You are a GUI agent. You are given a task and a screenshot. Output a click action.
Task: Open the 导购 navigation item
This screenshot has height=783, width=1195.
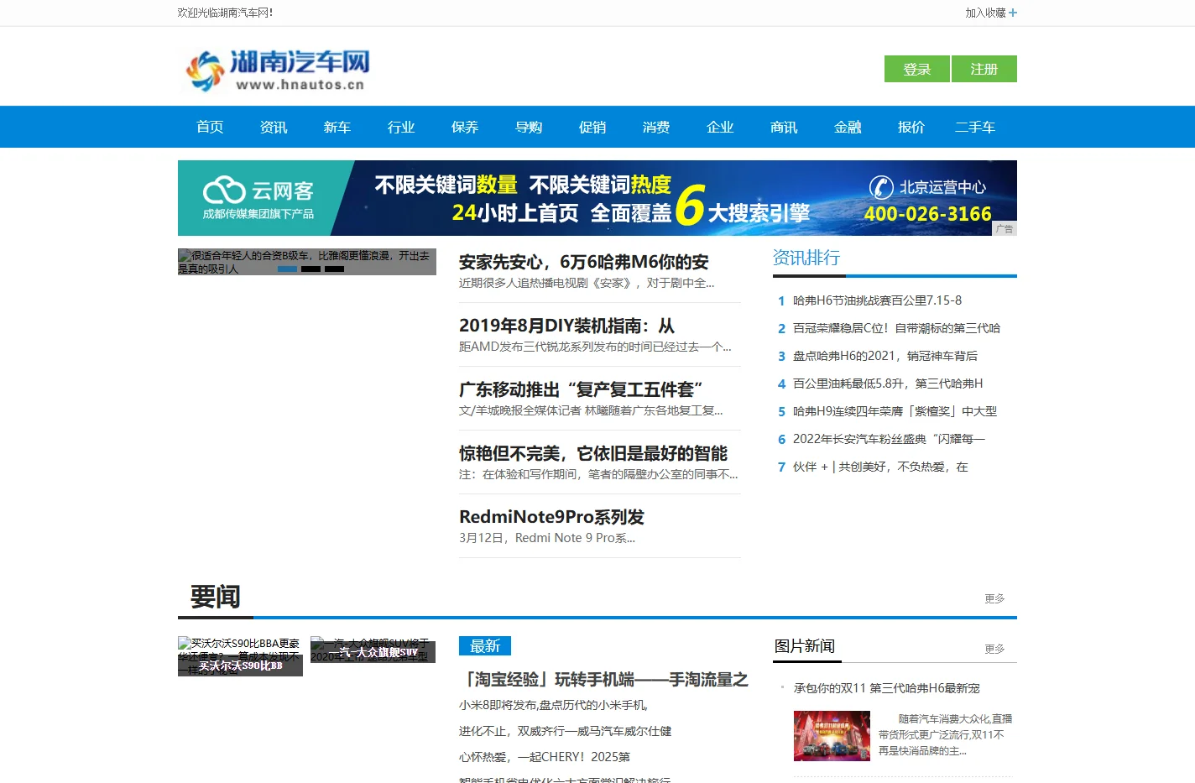click(x=529, y=127)
